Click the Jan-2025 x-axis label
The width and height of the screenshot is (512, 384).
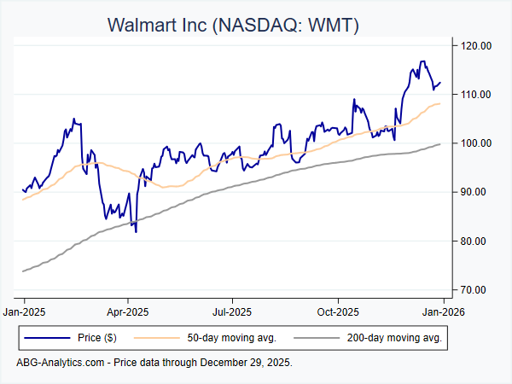(x=24, y=311)
